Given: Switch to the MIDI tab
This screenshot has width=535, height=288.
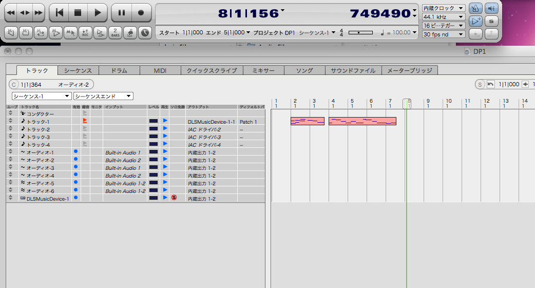Looking at the screenshot, I should (x=160, y=71).
